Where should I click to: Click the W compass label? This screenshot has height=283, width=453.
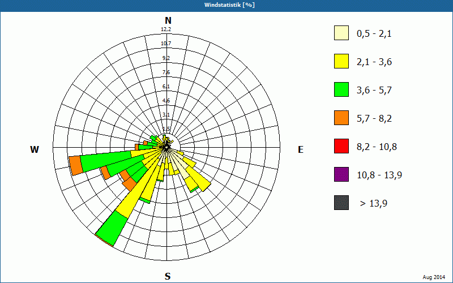point(35,149)
